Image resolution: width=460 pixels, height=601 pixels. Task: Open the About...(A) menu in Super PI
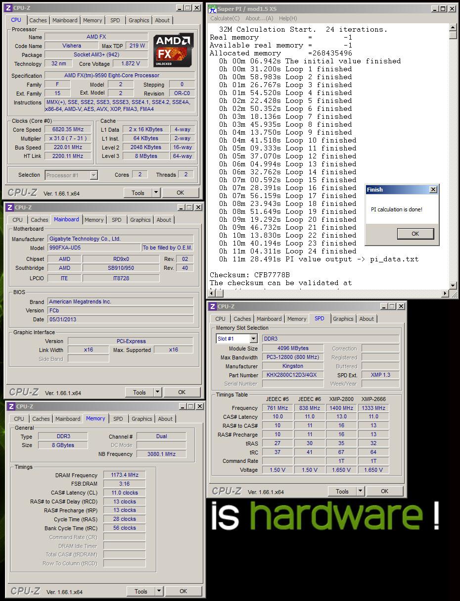click(260, 18)
